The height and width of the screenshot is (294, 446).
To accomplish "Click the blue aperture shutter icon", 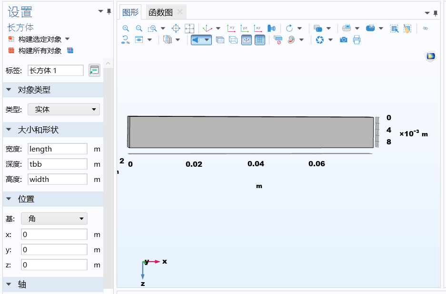I will pos(320,40).
